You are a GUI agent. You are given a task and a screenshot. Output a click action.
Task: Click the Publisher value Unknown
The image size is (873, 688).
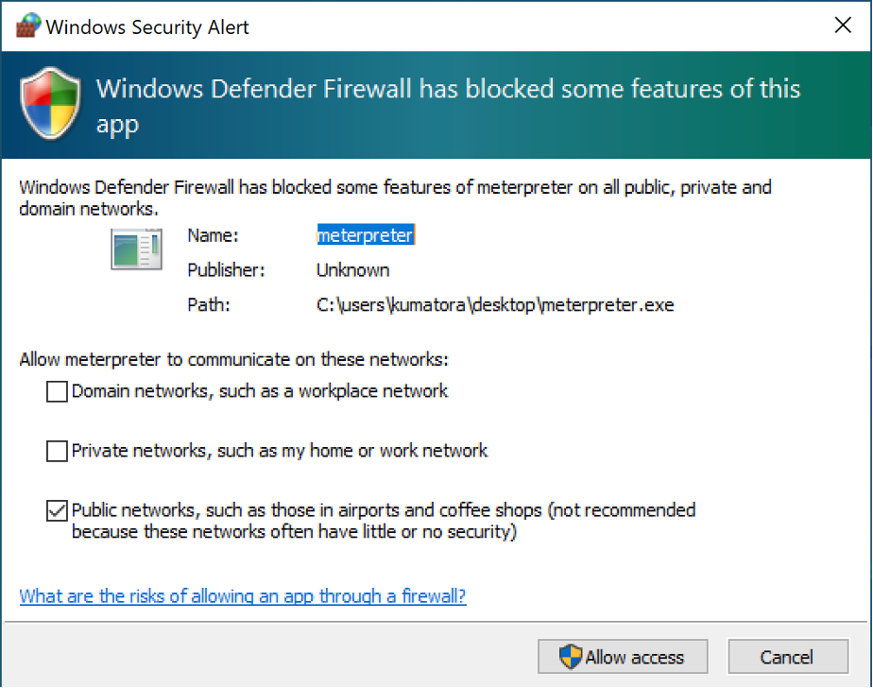[352, 270]
